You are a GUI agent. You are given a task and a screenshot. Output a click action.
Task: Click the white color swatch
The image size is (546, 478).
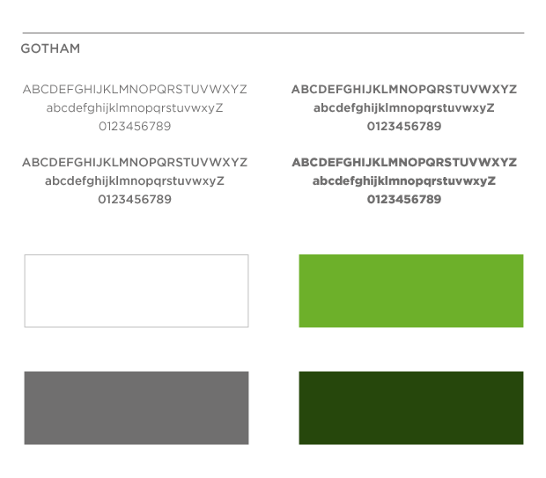tap(136, 290)
